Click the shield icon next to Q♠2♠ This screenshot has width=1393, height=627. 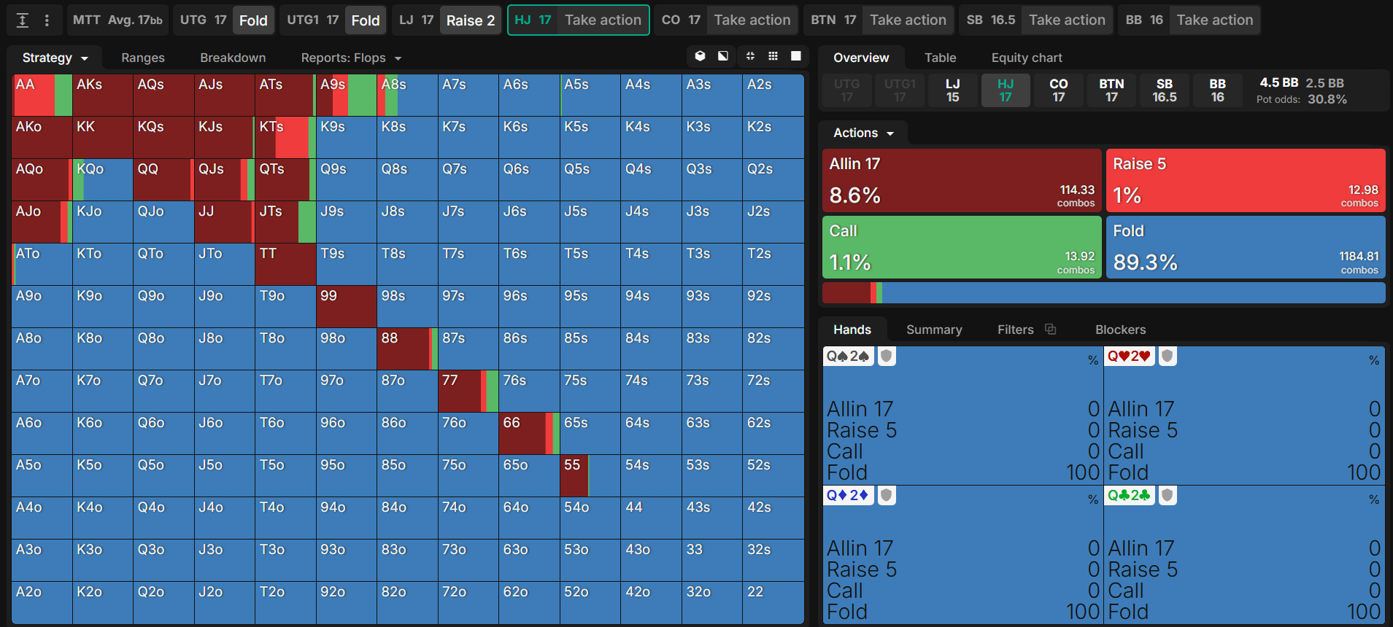pyautogui.click(x=887, y=356)
